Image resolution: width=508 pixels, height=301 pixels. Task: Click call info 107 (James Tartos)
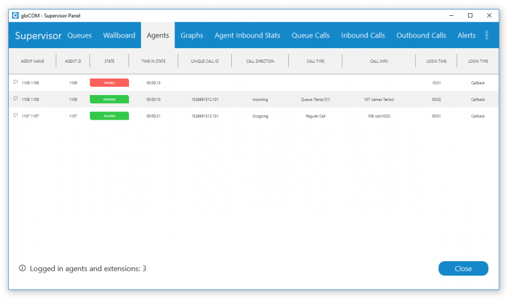[x=379, y=99]
